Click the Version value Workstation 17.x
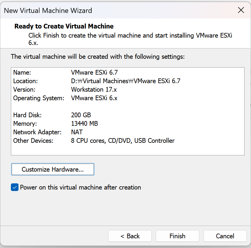Image resolution: width=251 pixels, height=248 pixels. pos(94,90)
